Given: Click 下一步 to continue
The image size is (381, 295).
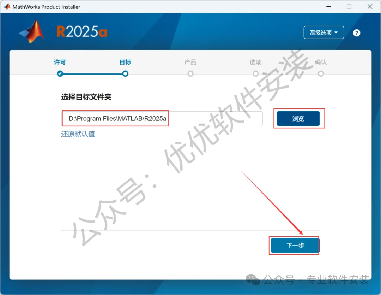Looking at the screenshot, I should [295, 245].
